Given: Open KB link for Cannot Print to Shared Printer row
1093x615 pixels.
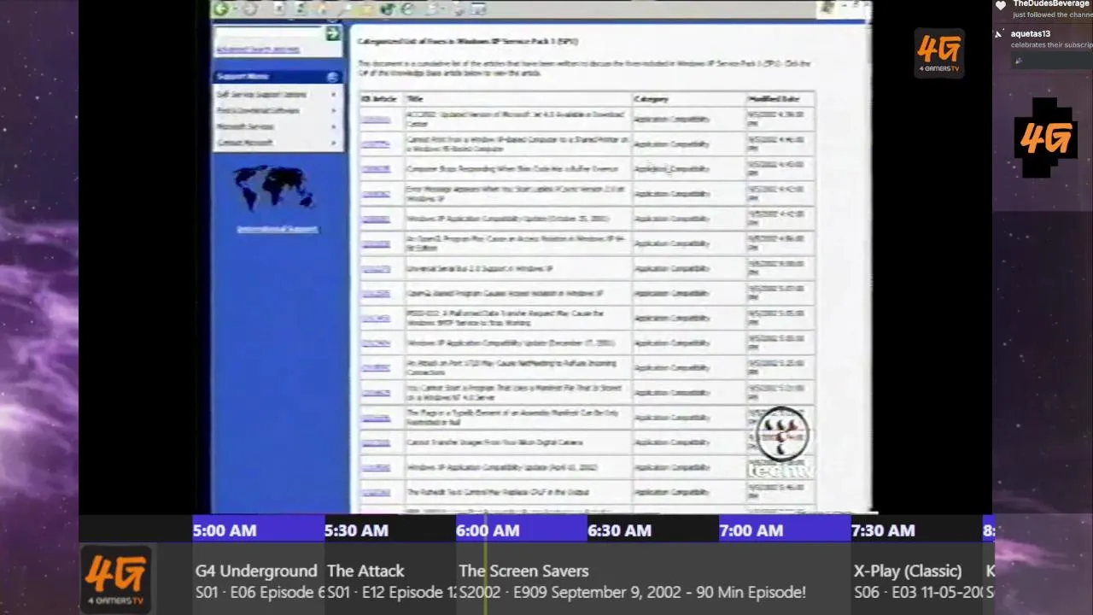Looking at the screenshot, I should pos(376,144).
